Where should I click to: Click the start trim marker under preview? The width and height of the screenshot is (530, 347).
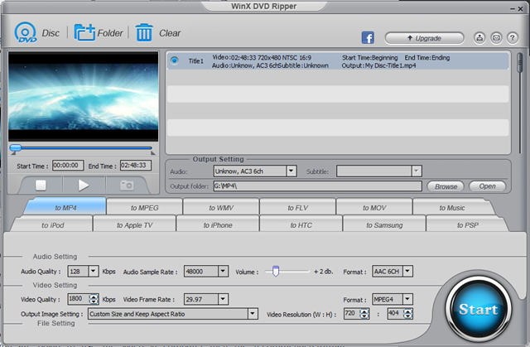tap(13, 153)
